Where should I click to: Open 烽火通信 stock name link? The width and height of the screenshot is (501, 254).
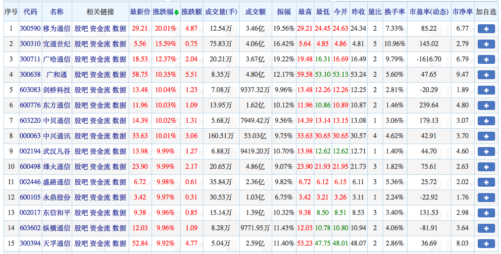coord(56,167)
